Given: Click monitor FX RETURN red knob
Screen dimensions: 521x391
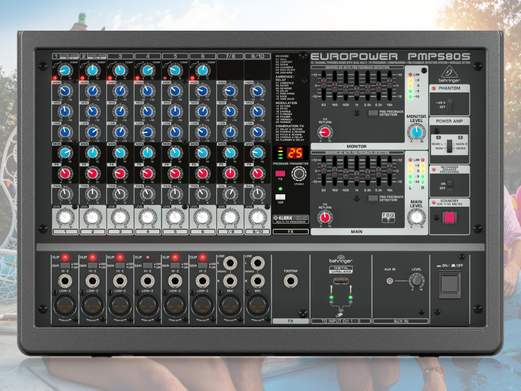Looking at the screenshot, I should coord(324,132).
